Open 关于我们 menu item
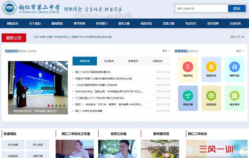This screenshot has width=249, height=158. [35, 23]
